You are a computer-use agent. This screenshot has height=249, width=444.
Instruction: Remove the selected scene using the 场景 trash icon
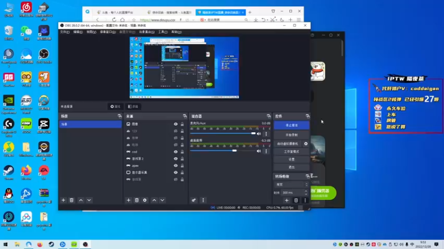[72, 200]
